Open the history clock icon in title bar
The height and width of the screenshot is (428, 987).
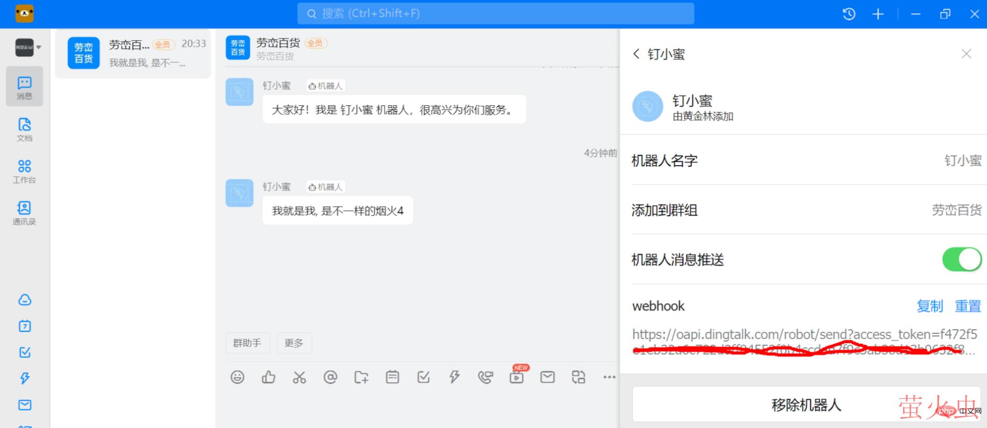(849, 14)
